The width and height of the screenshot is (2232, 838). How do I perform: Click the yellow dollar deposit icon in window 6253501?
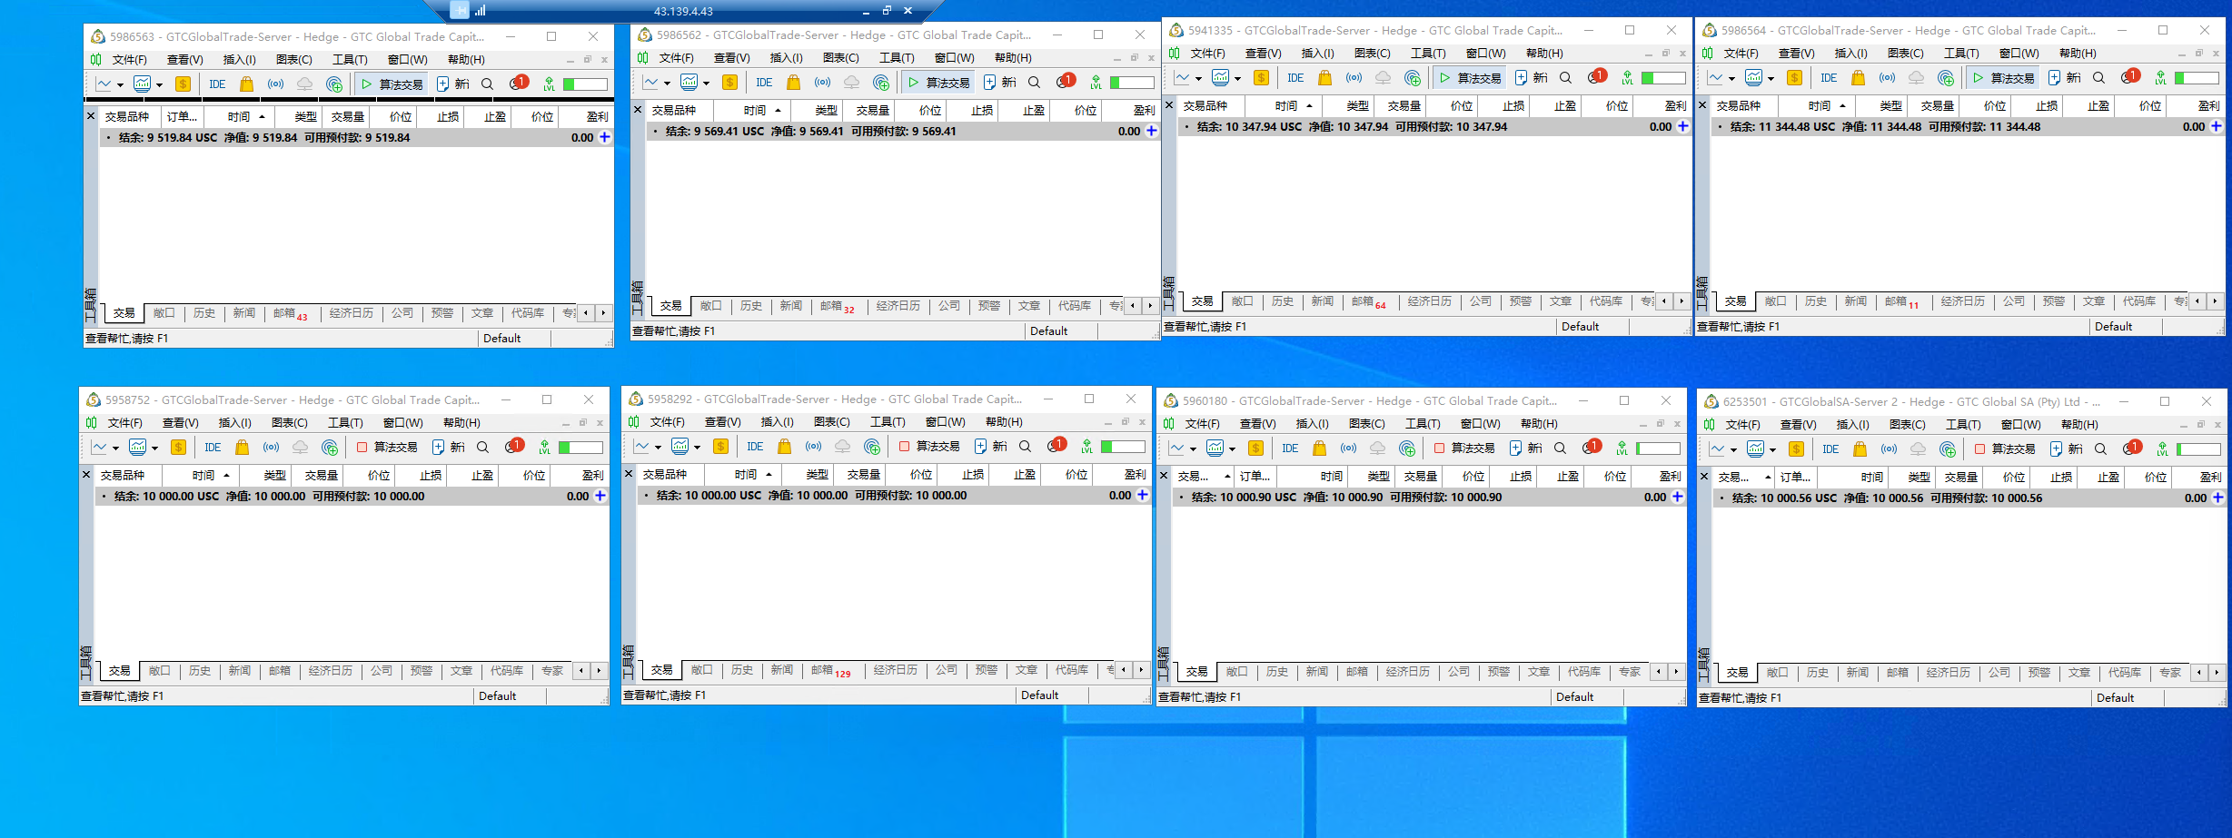pos(1796,448)
